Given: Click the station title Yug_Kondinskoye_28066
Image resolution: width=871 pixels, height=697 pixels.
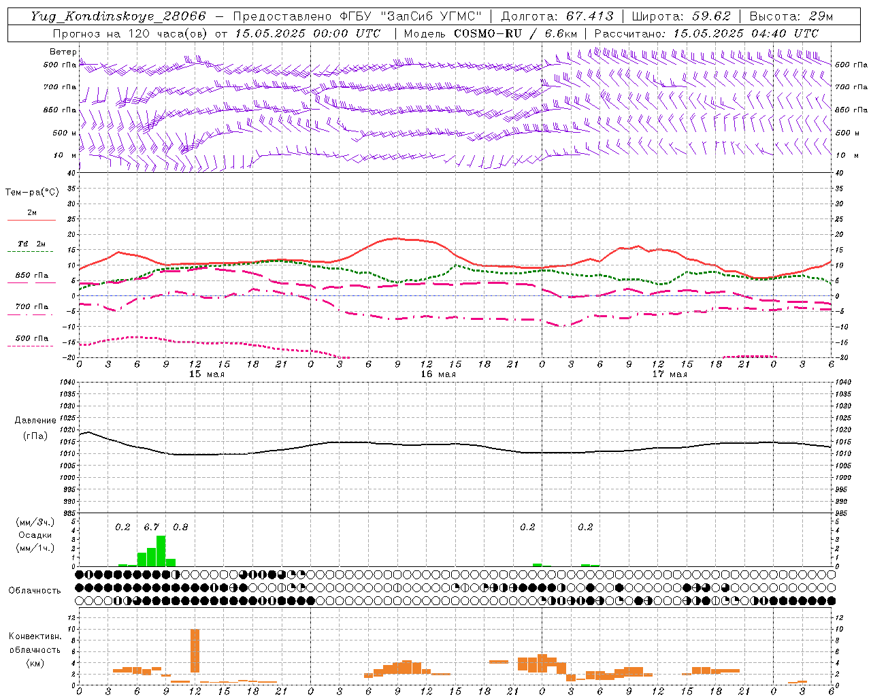Looking at the screenshot, I should pyautogui.click(x=118, y=16).
